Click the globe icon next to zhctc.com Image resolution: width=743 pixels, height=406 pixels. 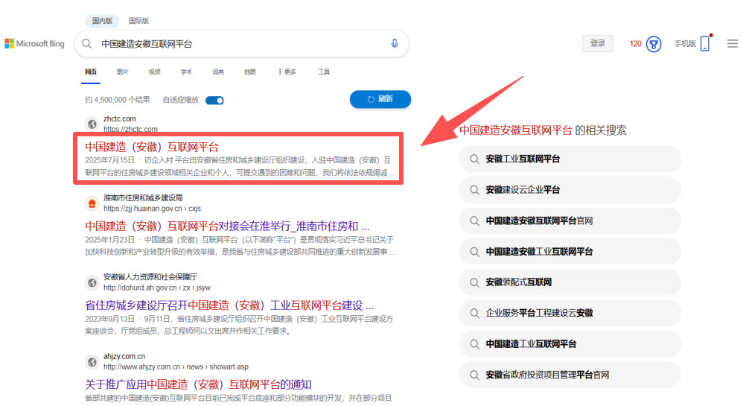click(x=92, y=124)
